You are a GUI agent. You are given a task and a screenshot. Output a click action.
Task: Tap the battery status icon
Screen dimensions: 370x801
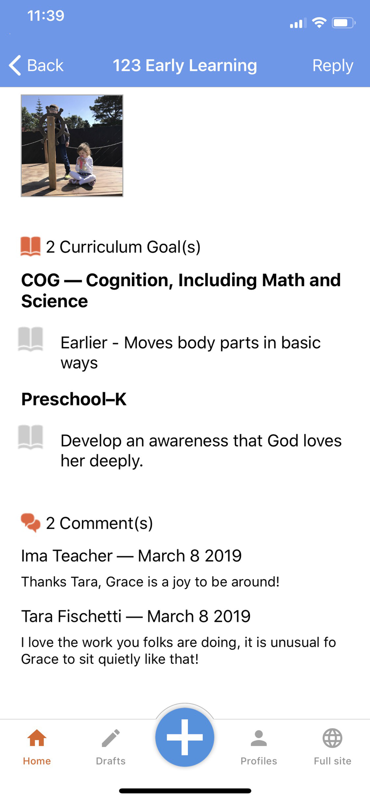coord(344,23)
